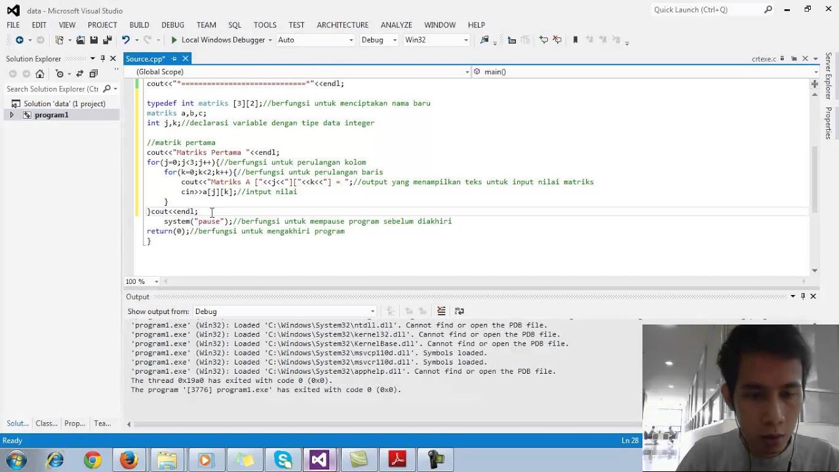Click the Undo arrow icon
The image size is (839, 472).
coord(125,40)
